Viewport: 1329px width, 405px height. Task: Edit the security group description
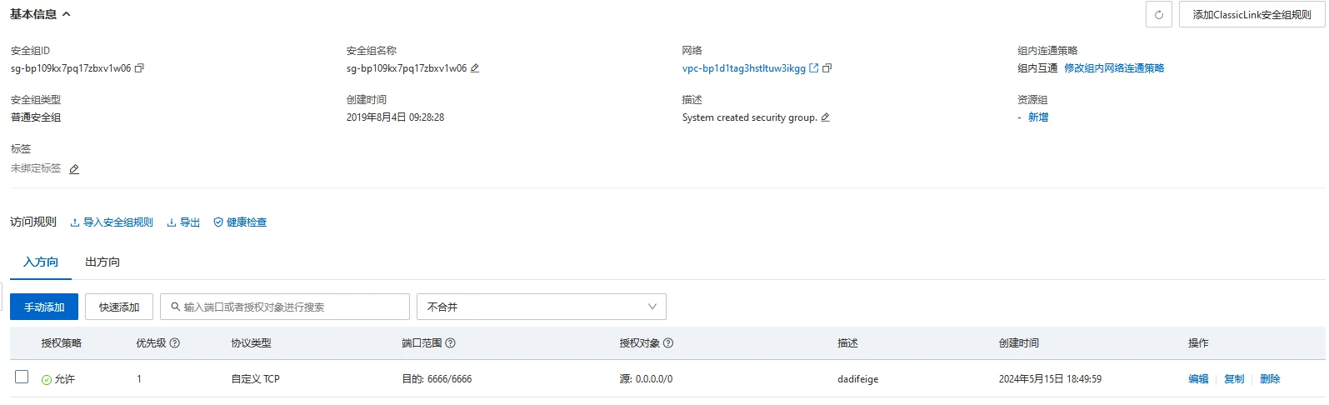(x=826, y=117)
